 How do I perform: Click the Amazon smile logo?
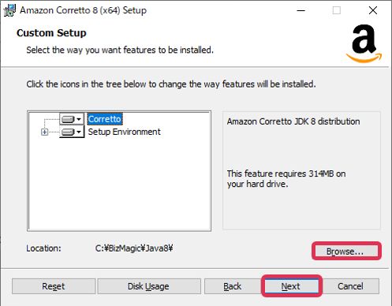pyautogui.click(x=364, y=43)
